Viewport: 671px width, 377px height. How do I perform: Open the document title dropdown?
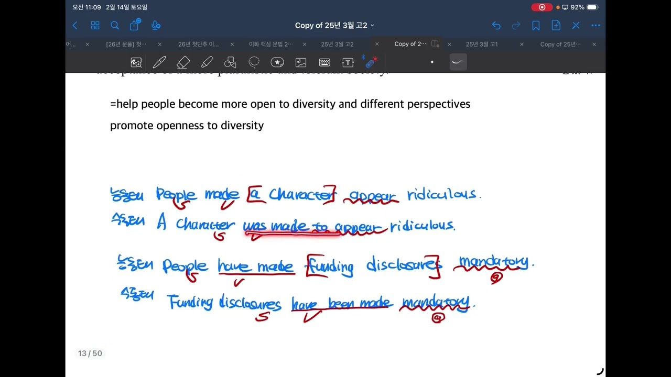334,25
